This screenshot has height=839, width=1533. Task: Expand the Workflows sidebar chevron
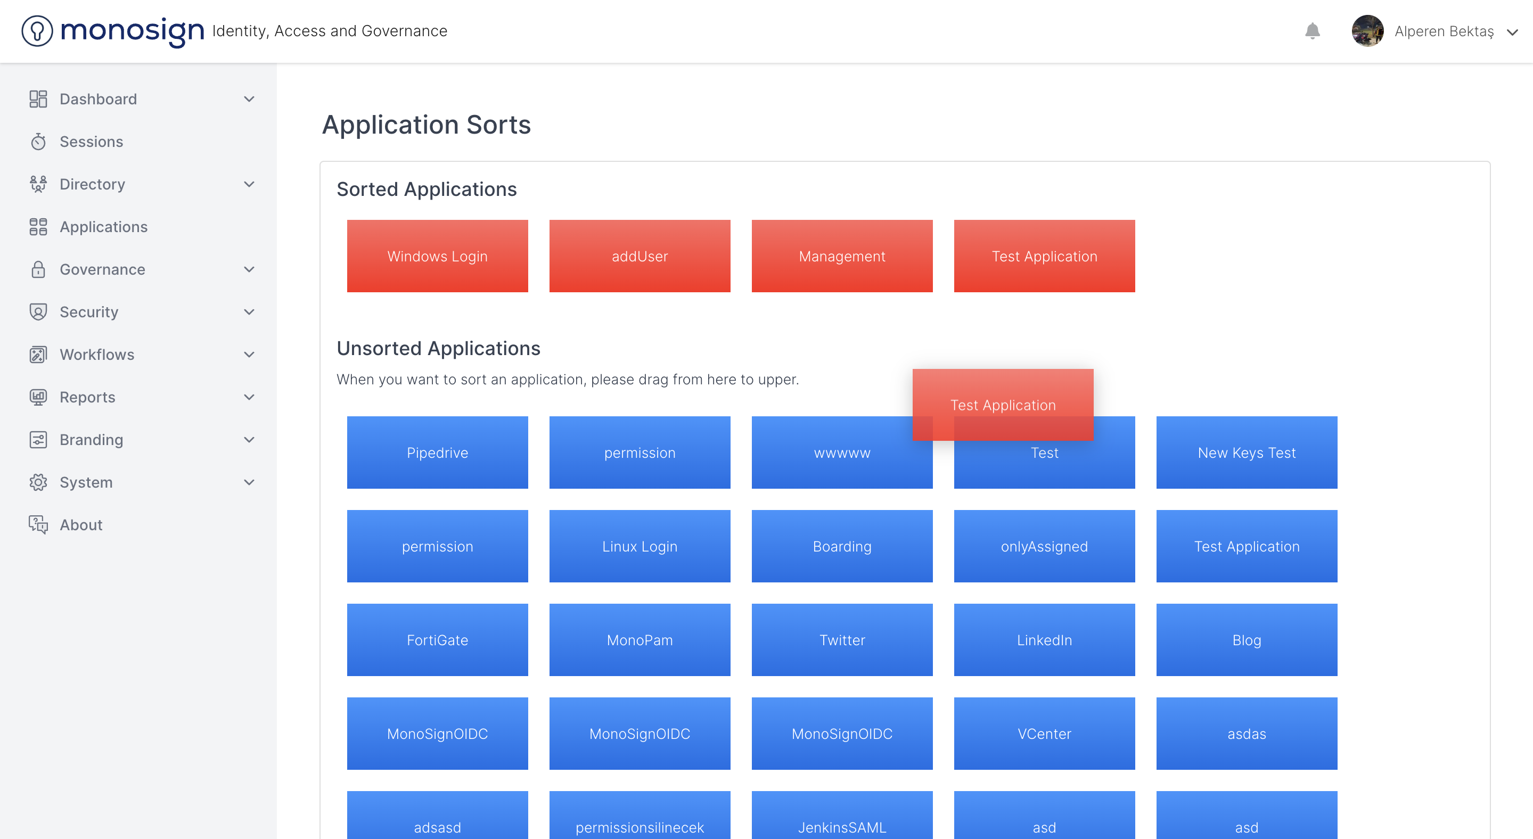click(x=249, y=355)
